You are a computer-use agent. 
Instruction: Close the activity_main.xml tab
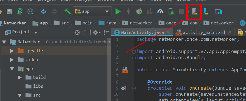(x=230, y=32)
